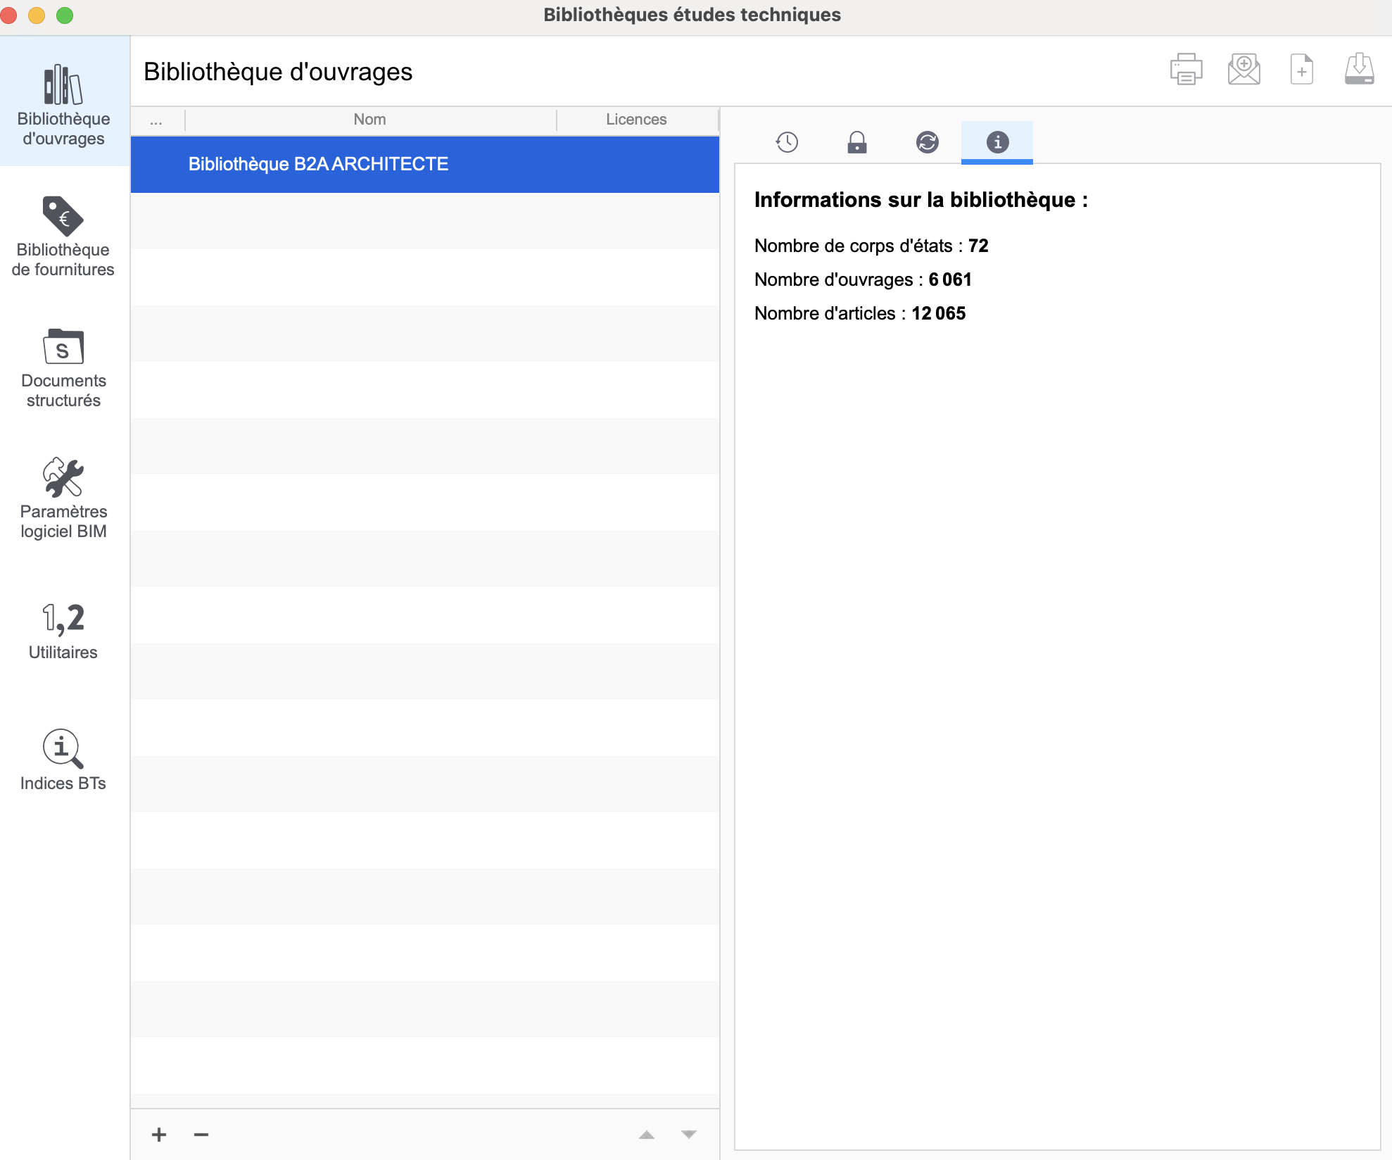The image size is (1392, 1160).
Task: Click the Licences column header
Action: [x=636, y=120]
